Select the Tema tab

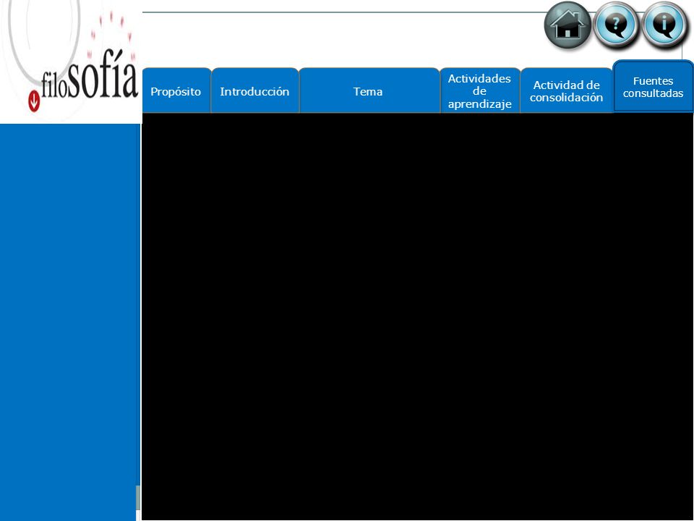369,91
